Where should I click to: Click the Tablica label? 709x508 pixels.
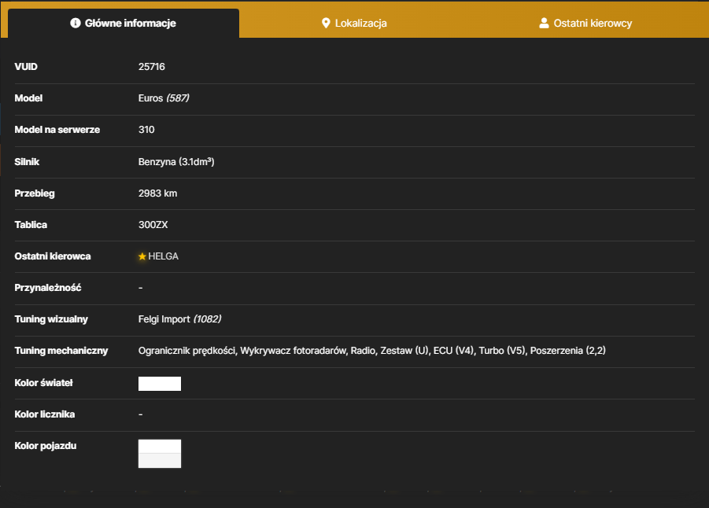click(x=31, y=225)
